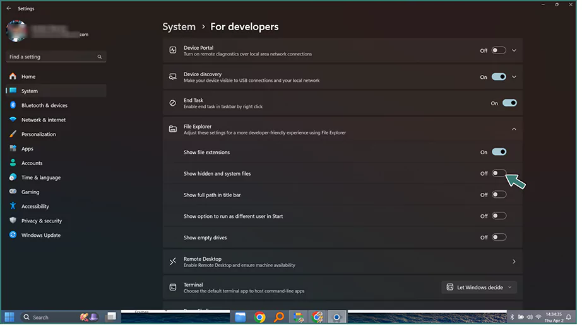
Task: Click the File Explorer folder icon in settings
Action: (174, 130)
